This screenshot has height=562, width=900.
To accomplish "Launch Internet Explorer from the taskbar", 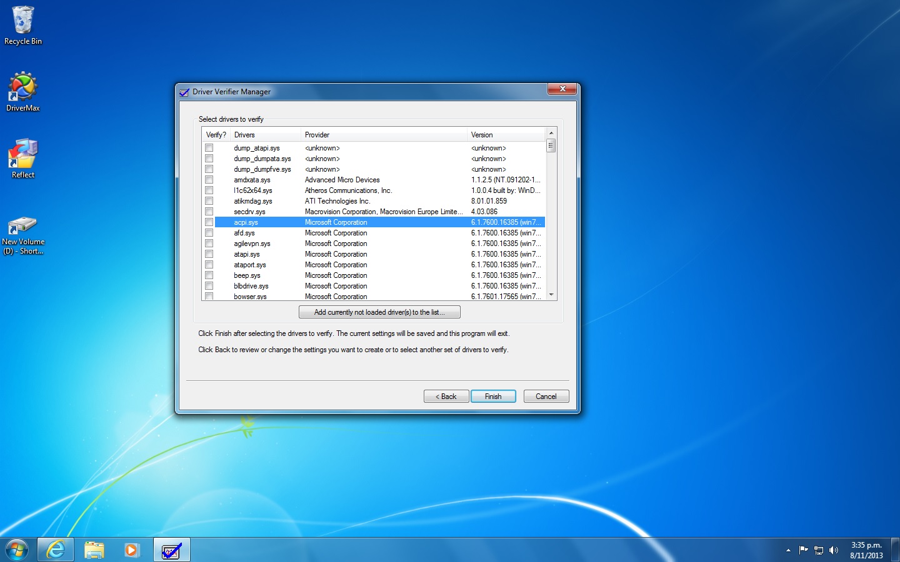I will click(x=56, y=550).
